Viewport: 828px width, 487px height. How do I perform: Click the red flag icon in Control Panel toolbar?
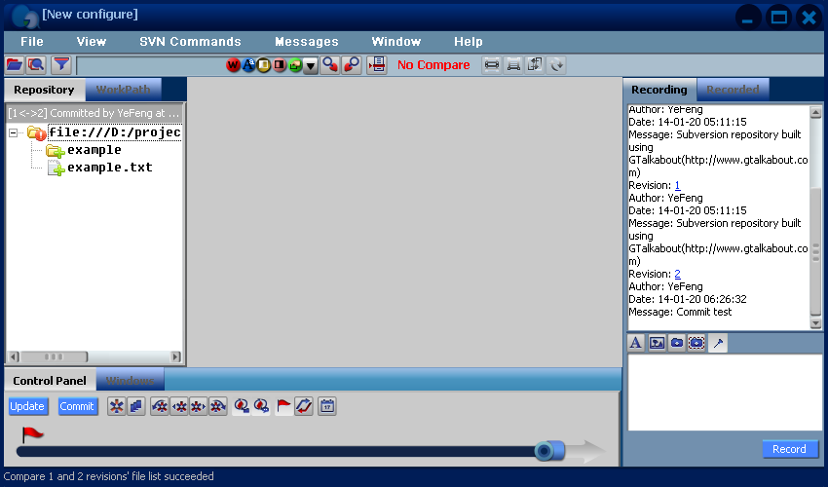(283, 406)
